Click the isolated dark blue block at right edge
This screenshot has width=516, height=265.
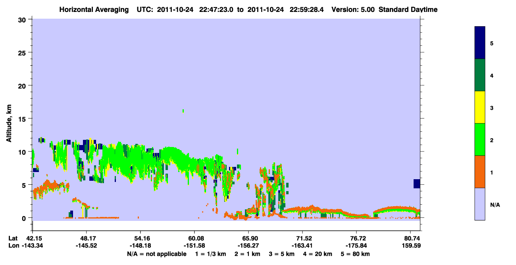pos(416,184)
